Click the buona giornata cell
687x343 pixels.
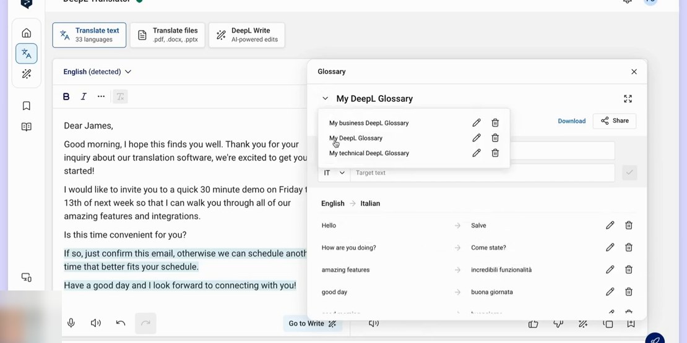coord(492,292)
